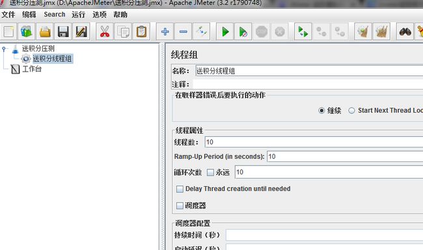
Task: Open the Templates icon
Action: click(x=27, y=32)
